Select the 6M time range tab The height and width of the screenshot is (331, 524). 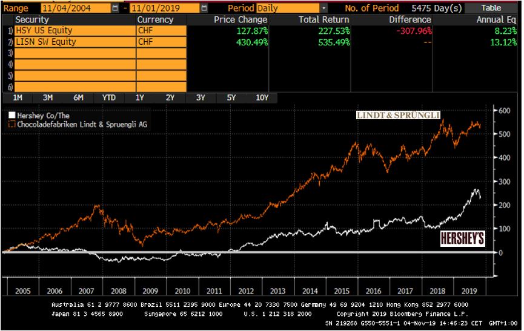pos(78,98)
